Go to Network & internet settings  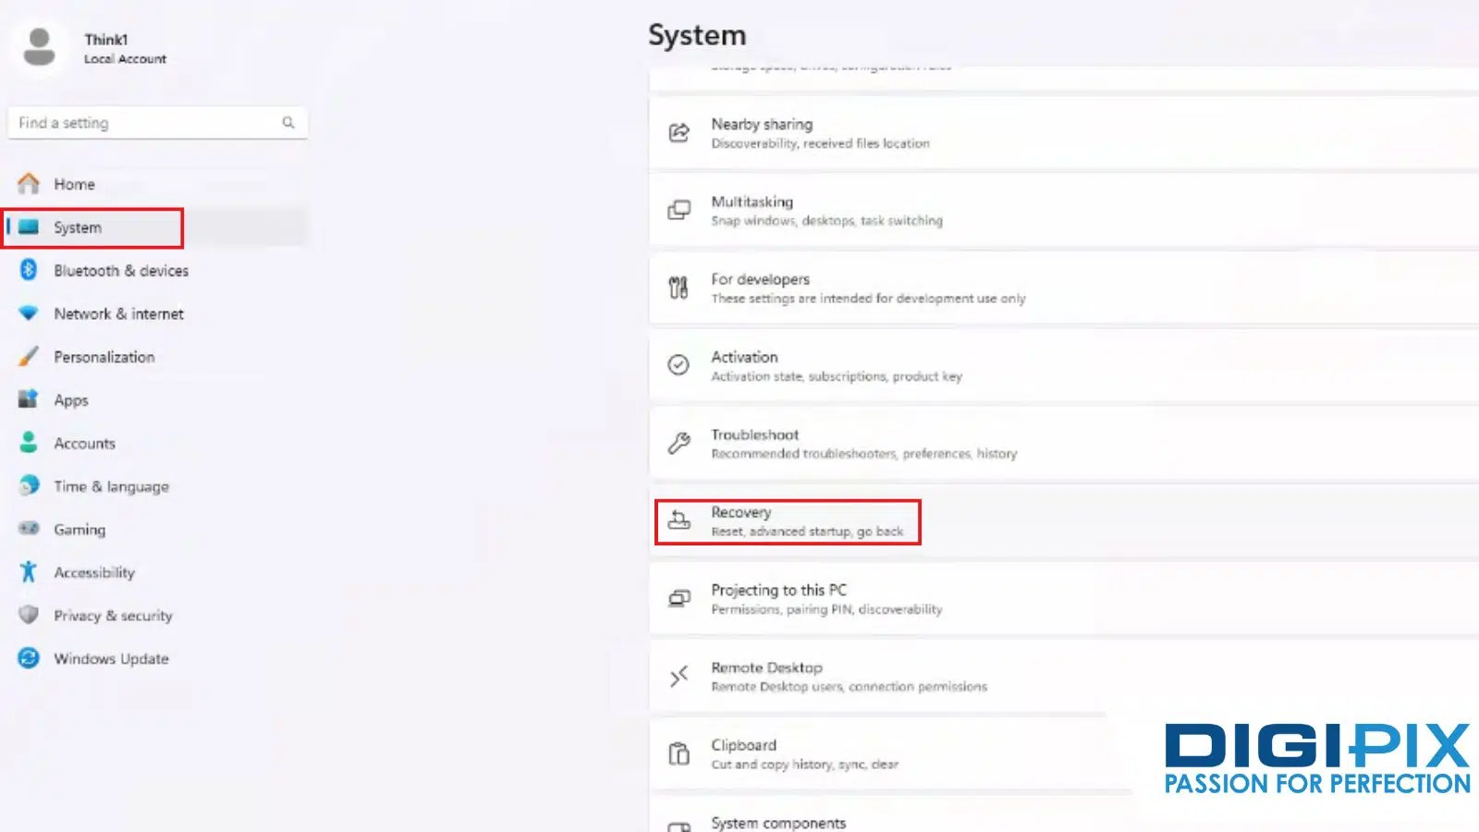[118, 313]
